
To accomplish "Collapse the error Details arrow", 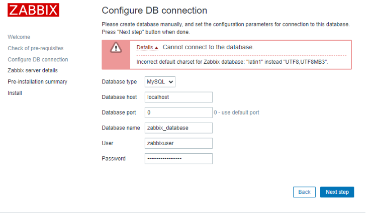I will pos(157,48).
